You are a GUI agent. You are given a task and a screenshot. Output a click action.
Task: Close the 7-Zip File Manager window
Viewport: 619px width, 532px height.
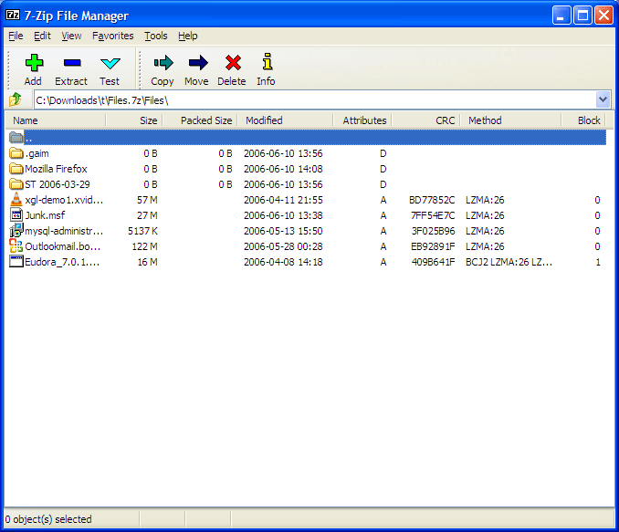pos(603,16)
